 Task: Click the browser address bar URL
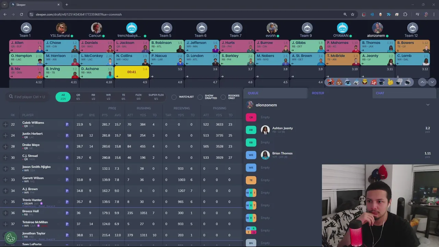[x=79, y=14]
